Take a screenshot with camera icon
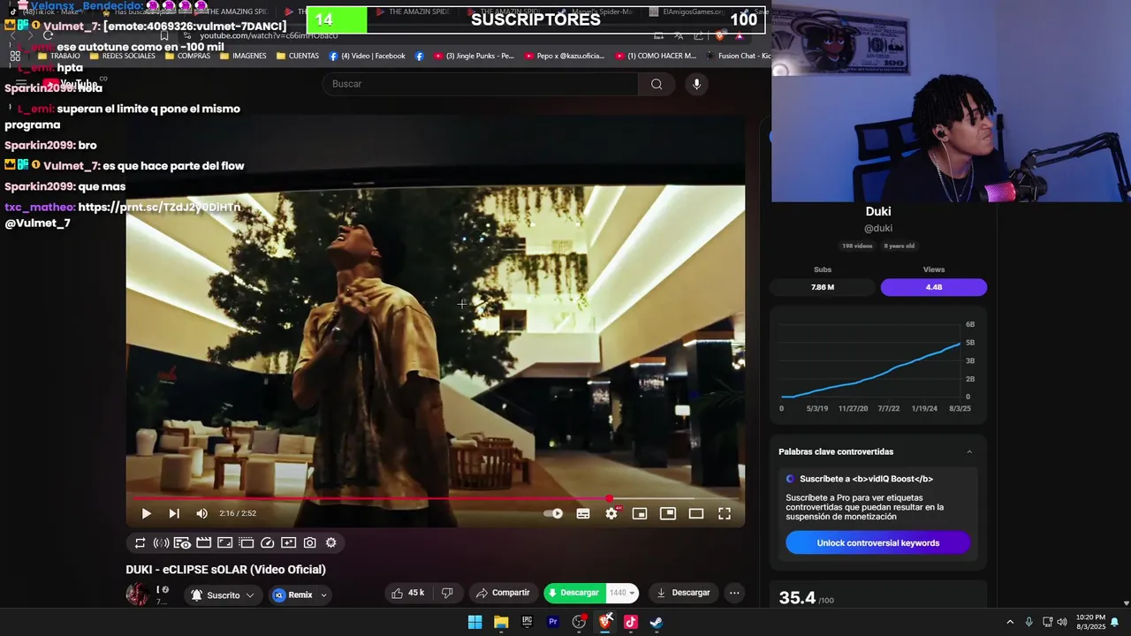The image size is (1131, 636). point(309,543)
